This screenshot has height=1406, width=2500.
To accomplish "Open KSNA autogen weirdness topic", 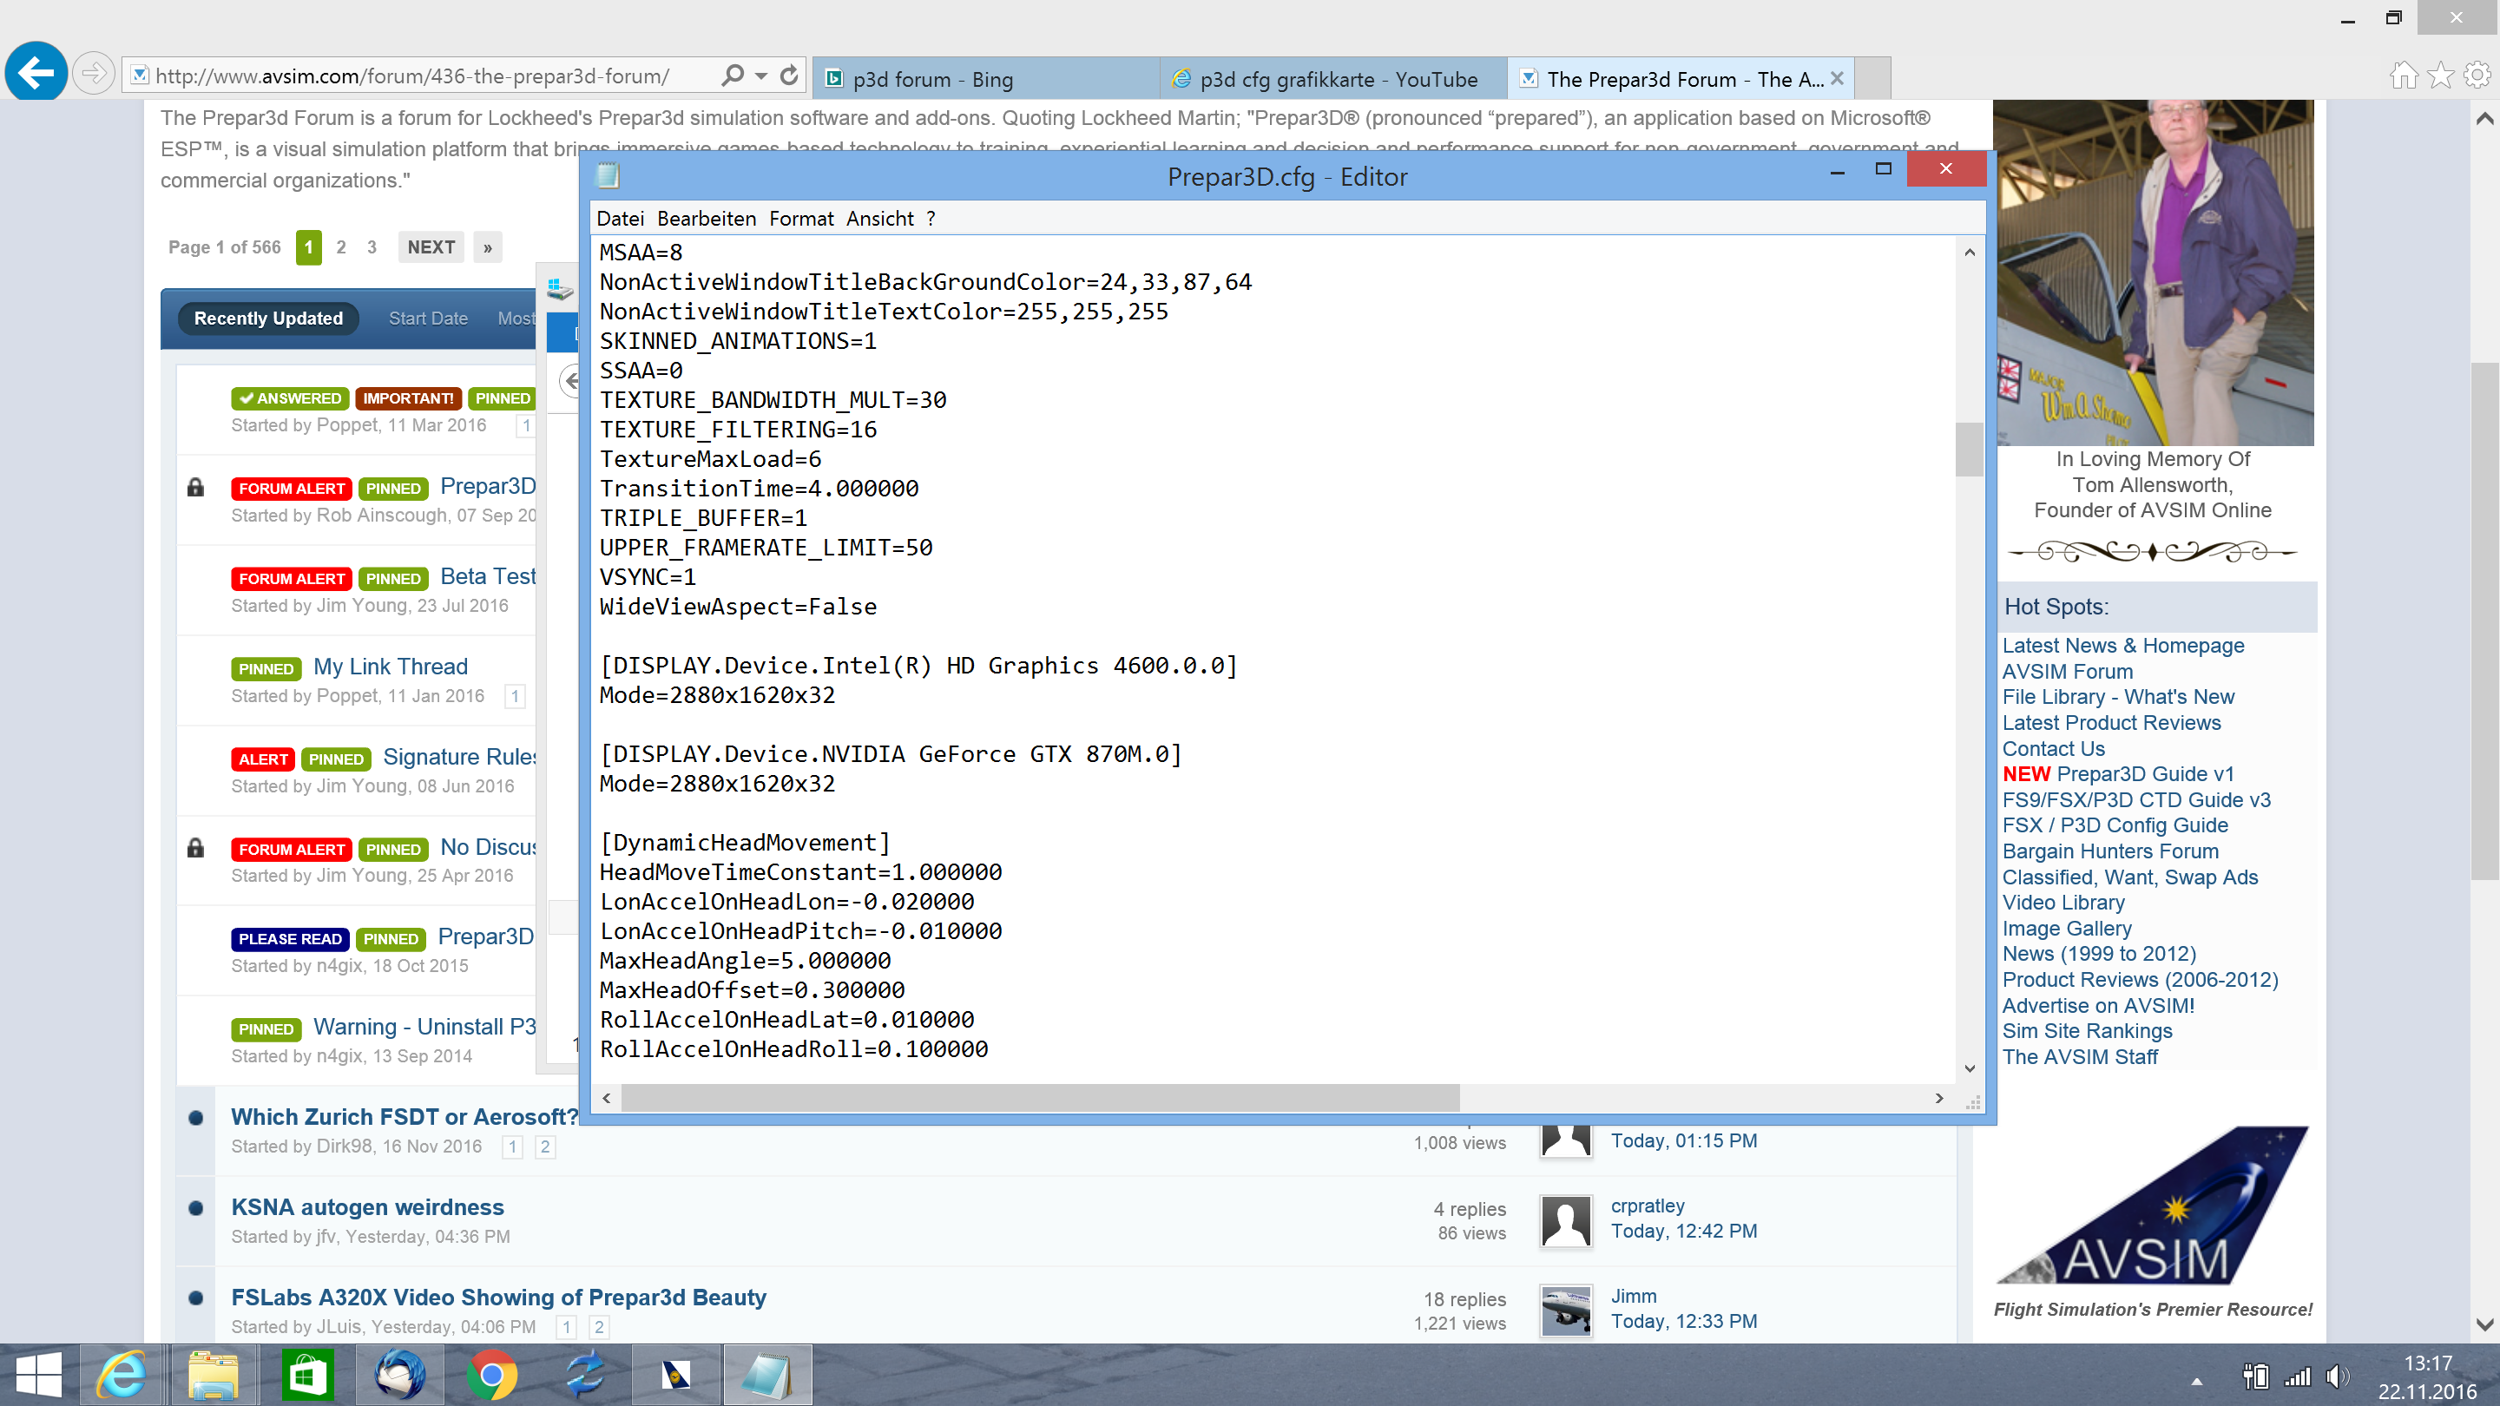I will click(x=367, y=1207).
